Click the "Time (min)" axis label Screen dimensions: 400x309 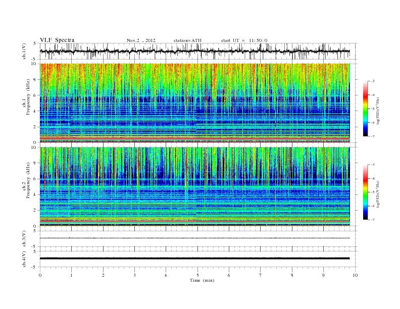tap(202, 280)
